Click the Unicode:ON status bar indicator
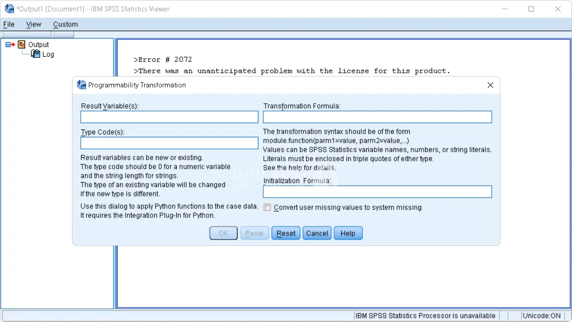Image resolution: width=572 pixels, height=322 pixels. (x=541, y=316)
